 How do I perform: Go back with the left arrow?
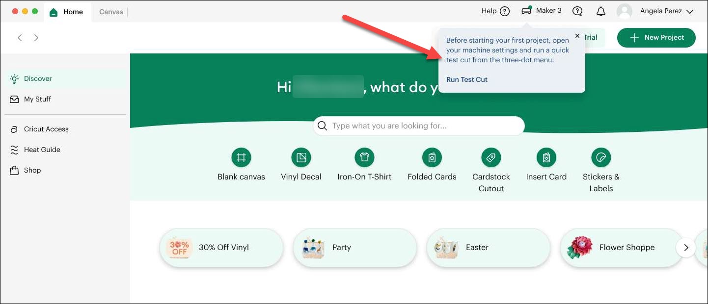[x=20, y=38]
